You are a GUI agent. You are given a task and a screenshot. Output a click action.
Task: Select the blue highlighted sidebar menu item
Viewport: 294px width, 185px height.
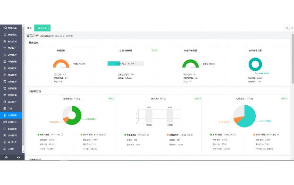click(x=11, y=115)
